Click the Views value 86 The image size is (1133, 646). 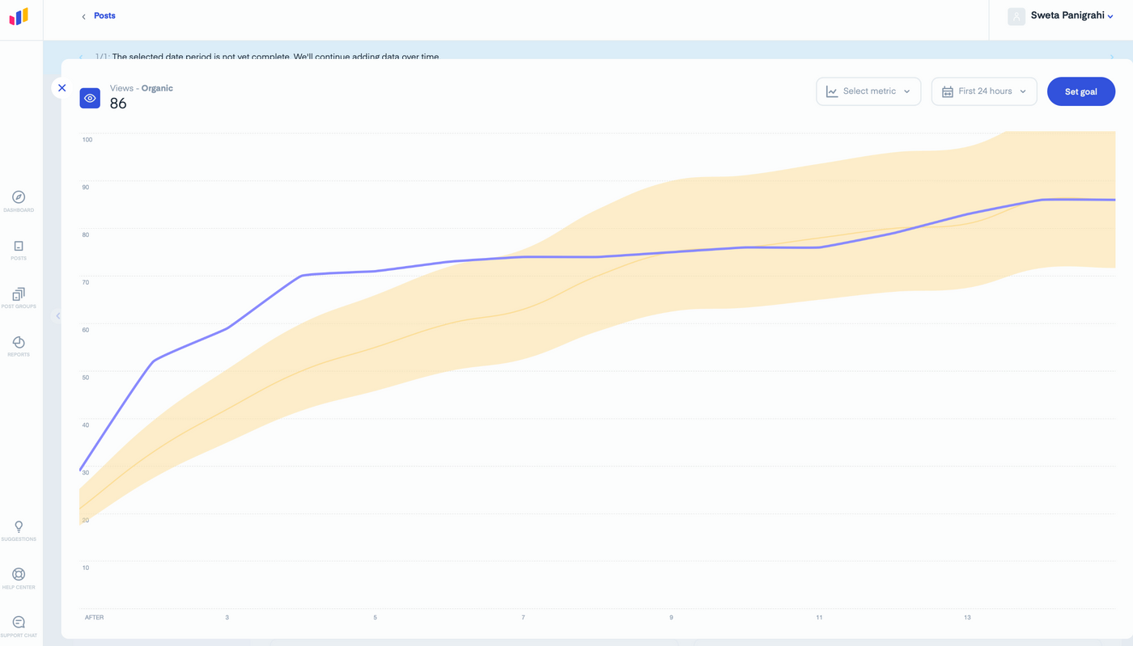click(x=118, y=103)
